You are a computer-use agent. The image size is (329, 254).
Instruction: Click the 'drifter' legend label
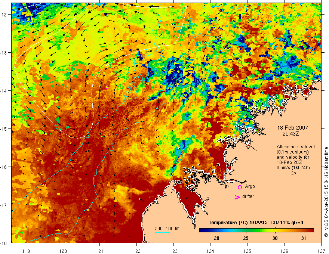pos(248,196)
